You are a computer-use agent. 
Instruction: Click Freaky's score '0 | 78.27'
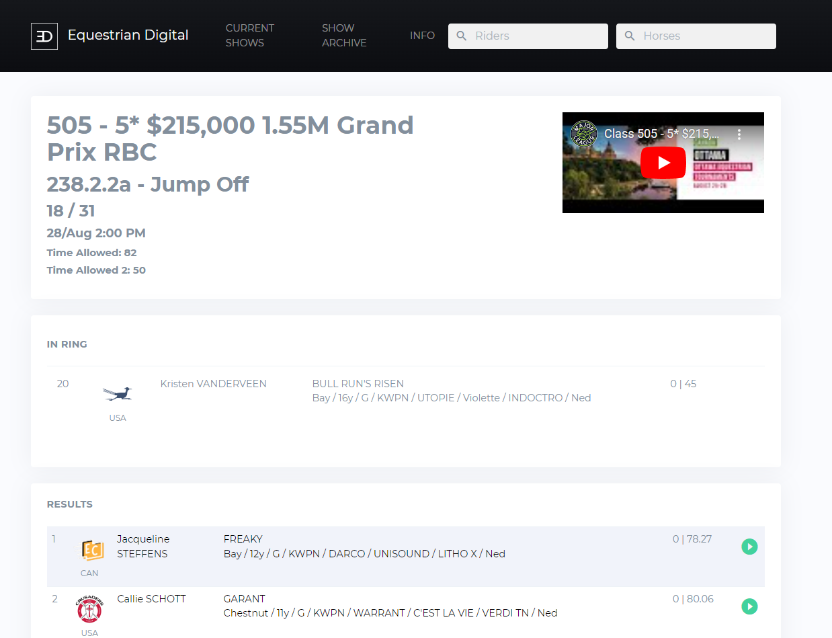click(692, 539)
